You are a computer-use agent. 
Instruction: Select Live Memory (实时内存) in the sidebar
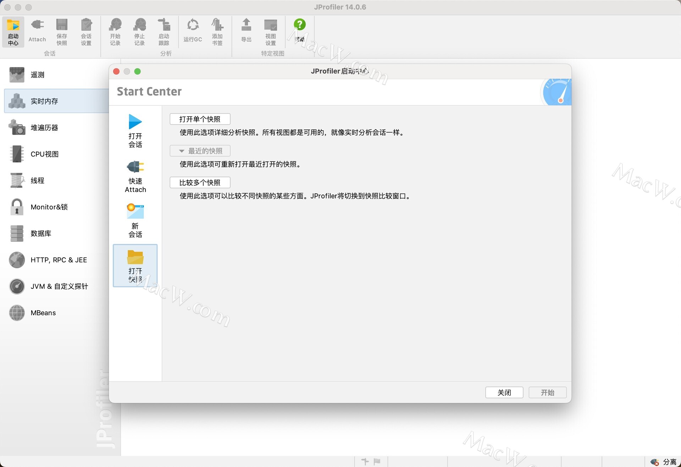(x=57, y=101)
